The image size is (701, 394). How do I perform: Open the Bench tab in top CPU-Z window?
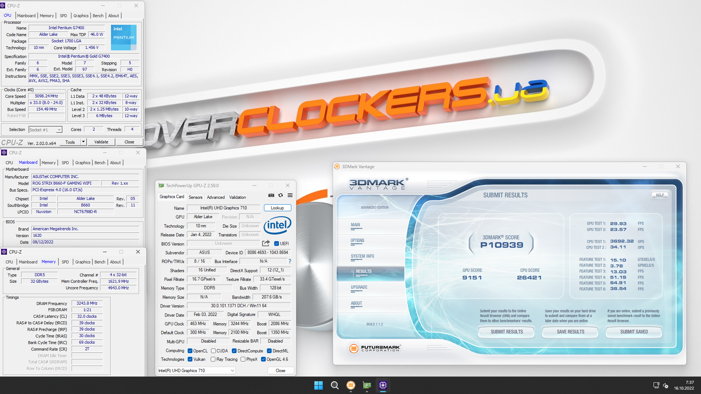point(98,16)
